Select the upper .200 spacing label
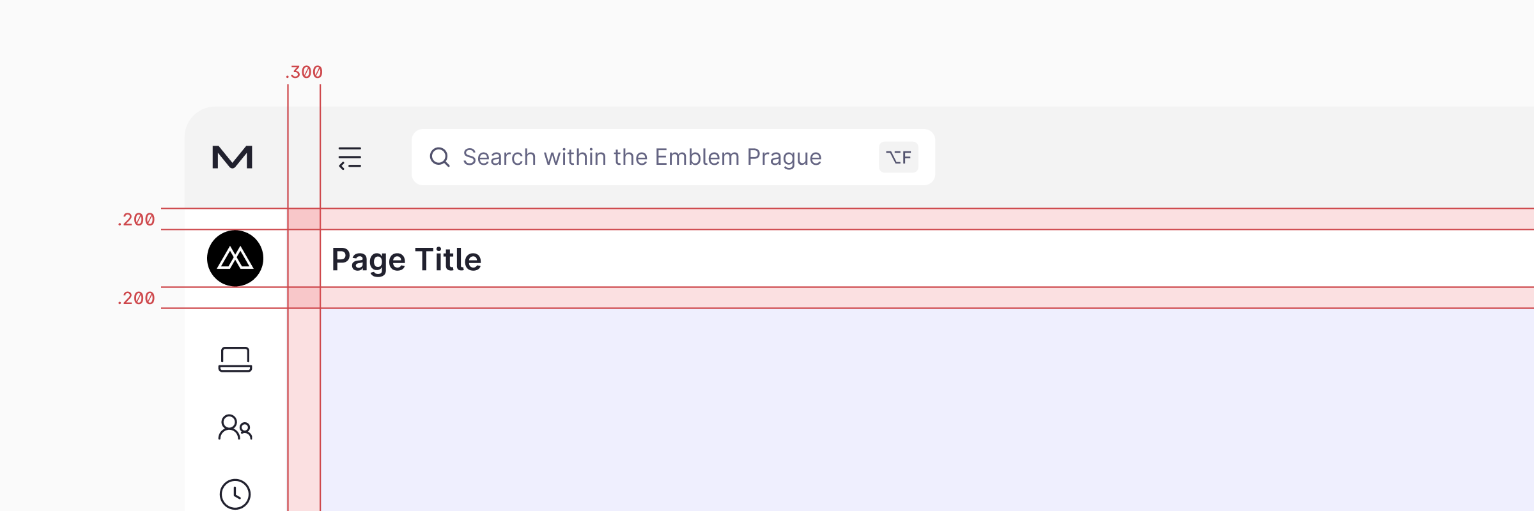 tap(136, 220)
